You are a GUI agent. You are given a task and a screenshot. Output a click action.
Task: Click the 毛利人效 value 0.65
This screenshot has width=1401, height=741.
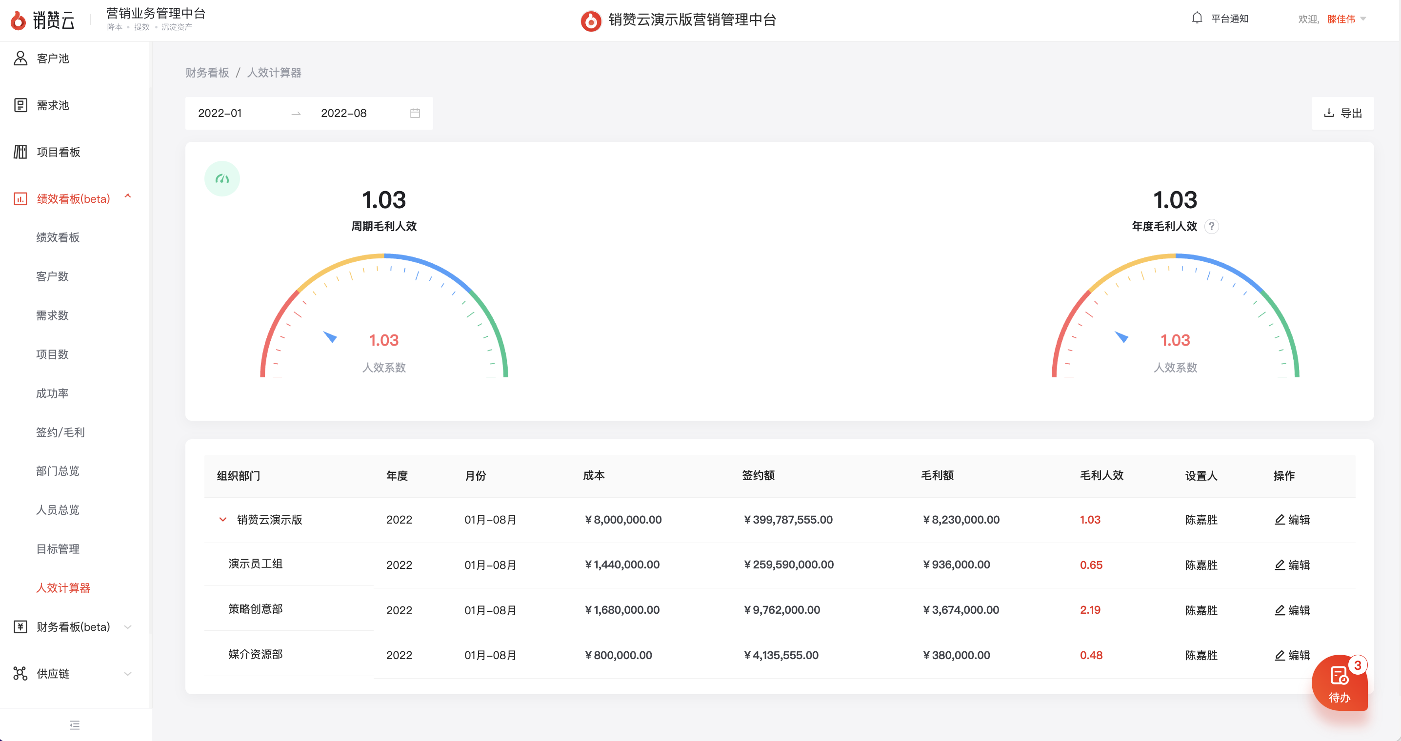tap(1091, 565)
